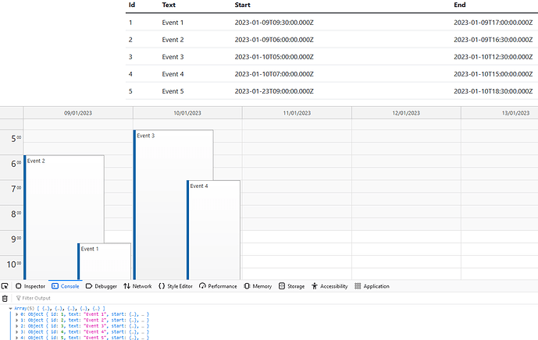Open the Application panel label
The width and height of the screenshot is (538, 340).
[376, 286]
